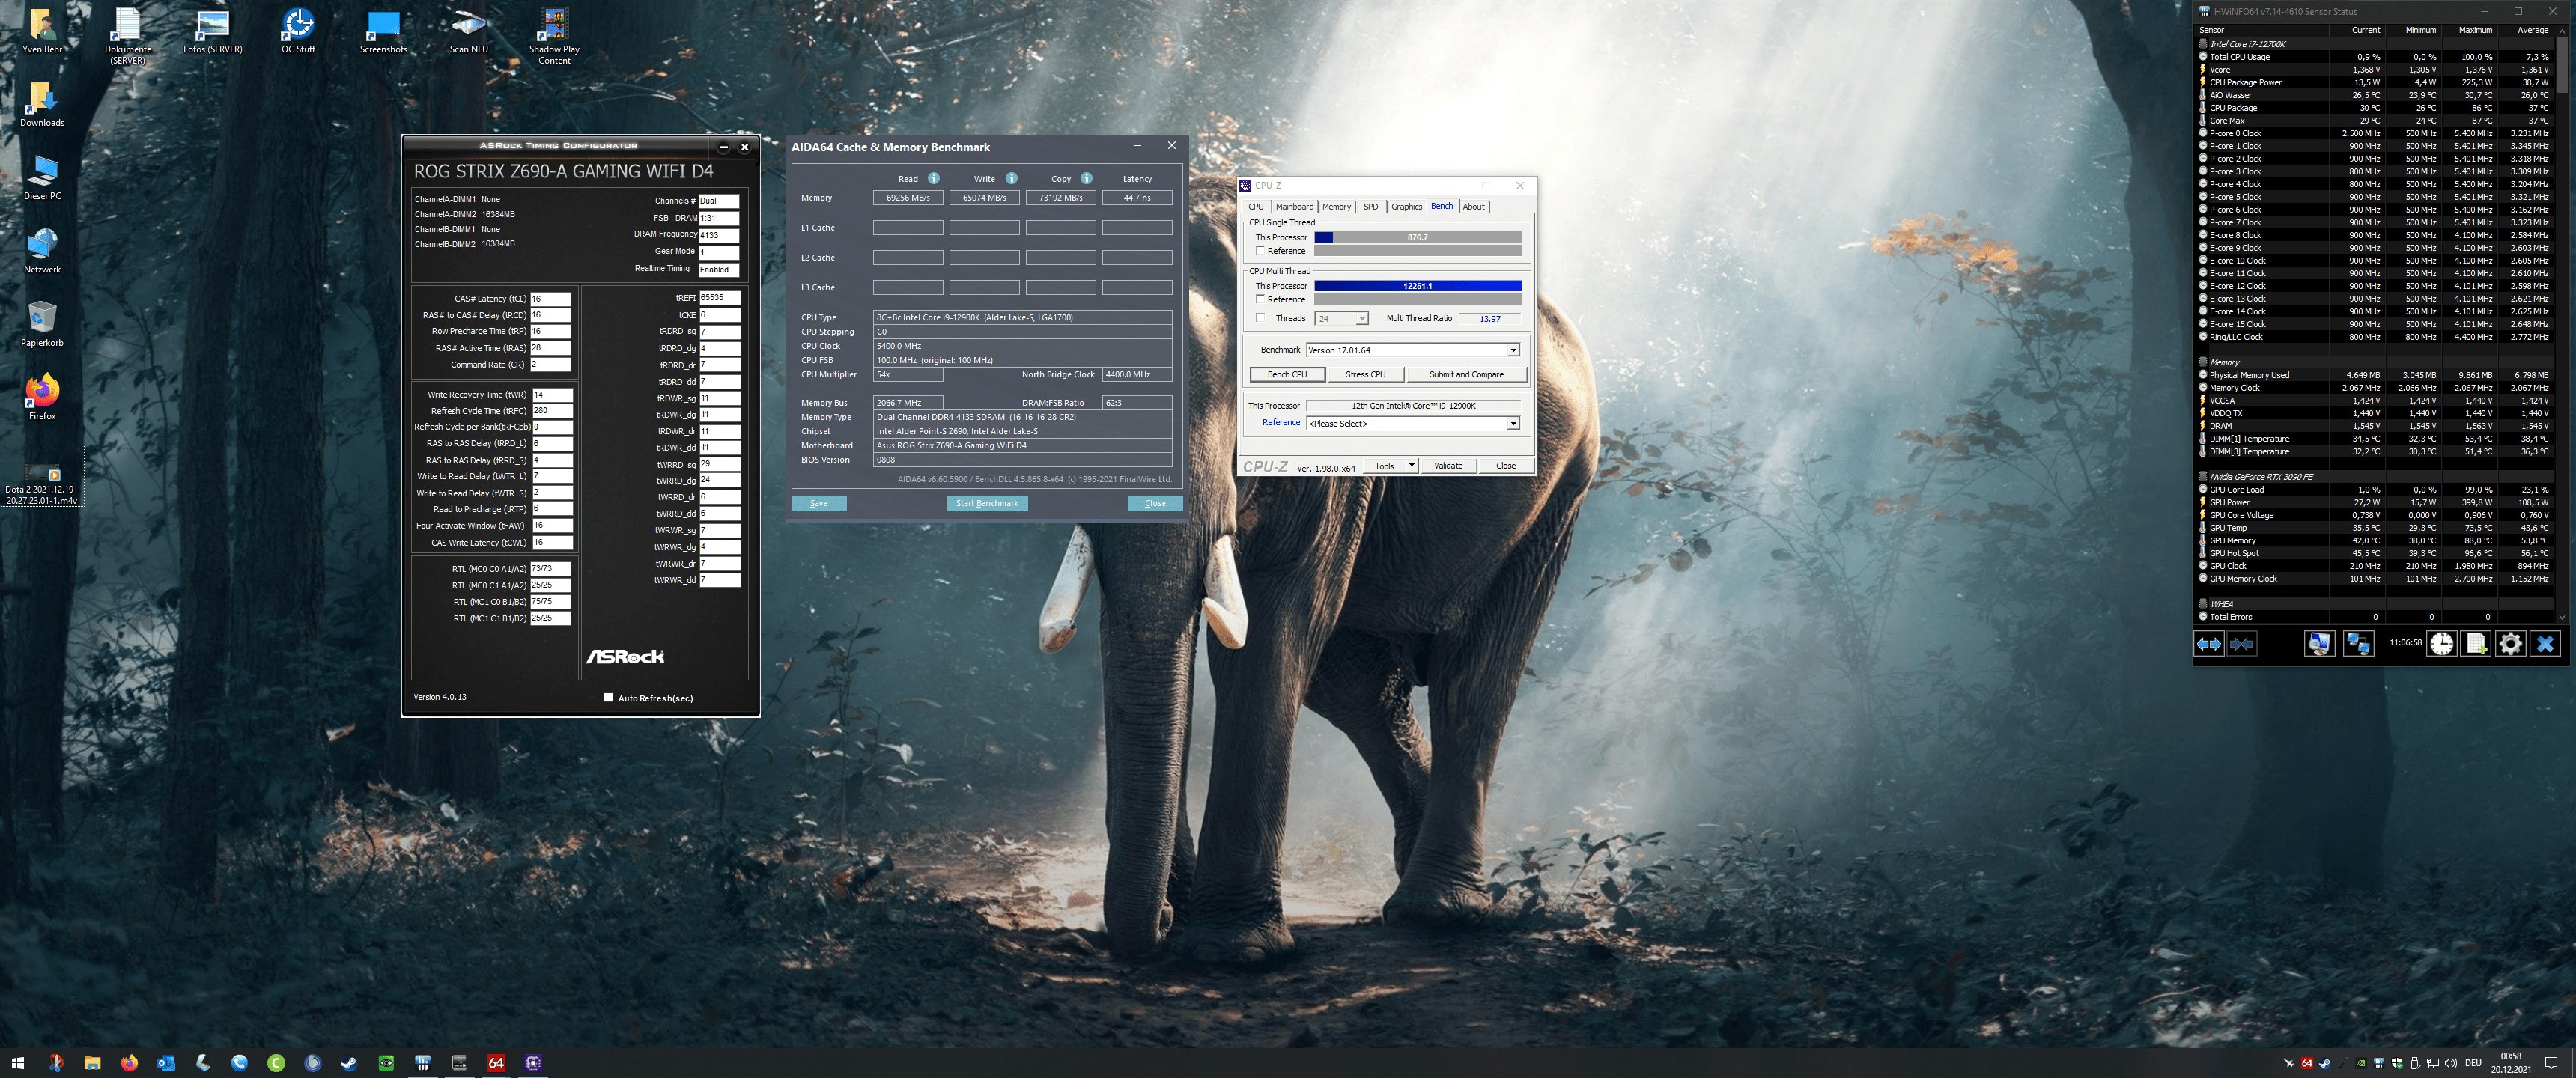This screenshot has width=2576, height=1078.
Task: Expand Reference processor Please Select dropdown
Action: [x=1513, y=424]
